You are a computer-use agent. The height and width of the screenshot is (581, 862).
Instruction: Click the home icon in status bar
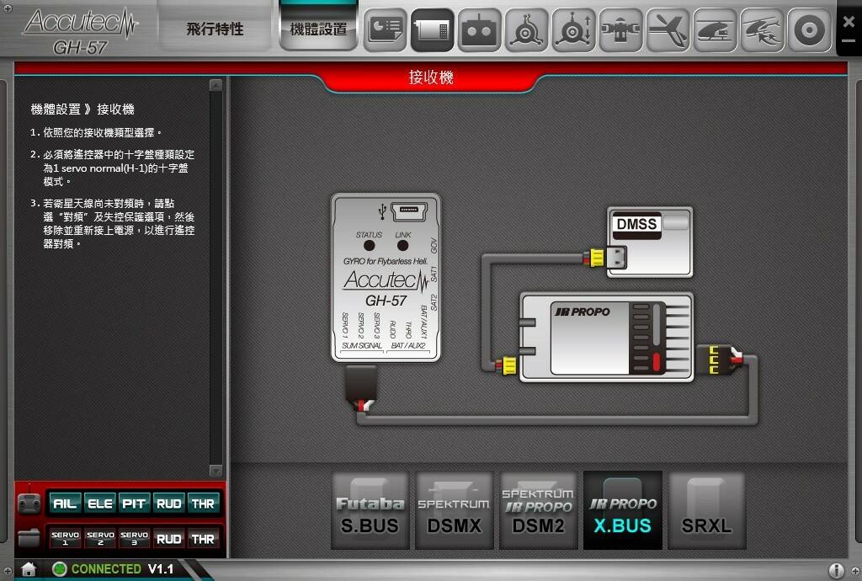click(29, 569)
